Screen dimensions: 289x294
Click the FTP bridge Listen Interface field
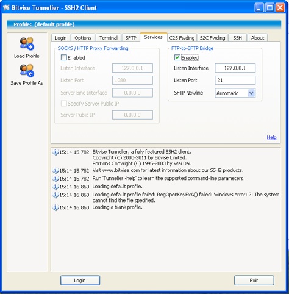click(235, 68)
